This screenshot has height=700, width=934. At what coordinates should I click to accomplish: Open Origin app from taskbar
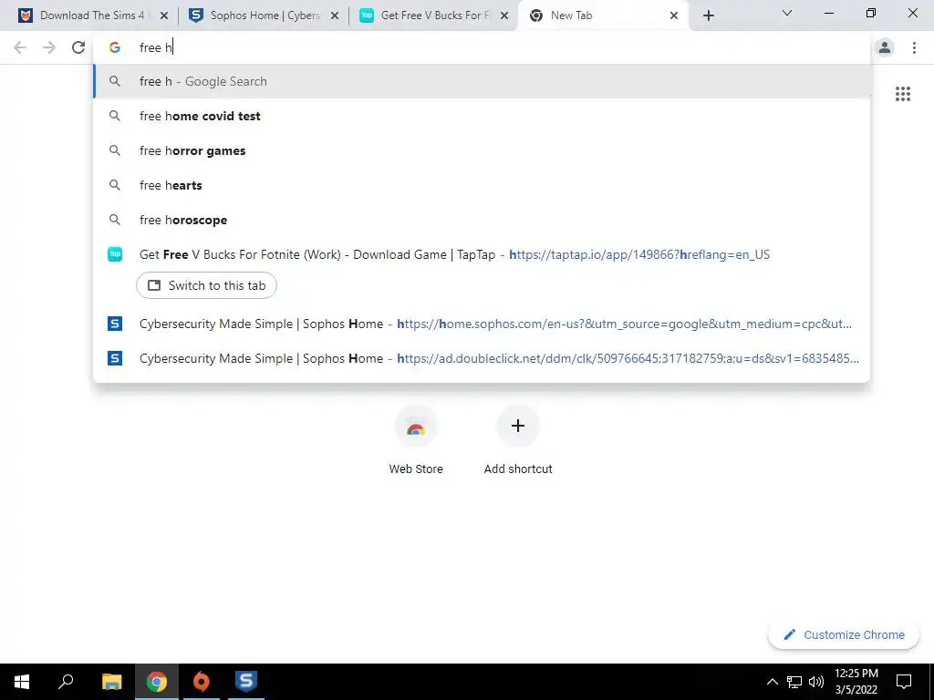202,682
